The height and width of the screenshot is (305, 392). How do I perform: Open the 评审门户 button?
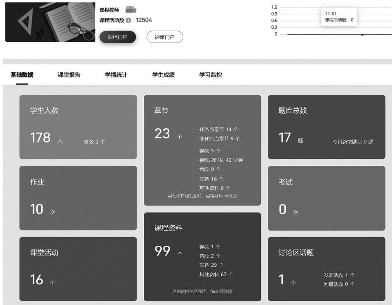(164, 37)
